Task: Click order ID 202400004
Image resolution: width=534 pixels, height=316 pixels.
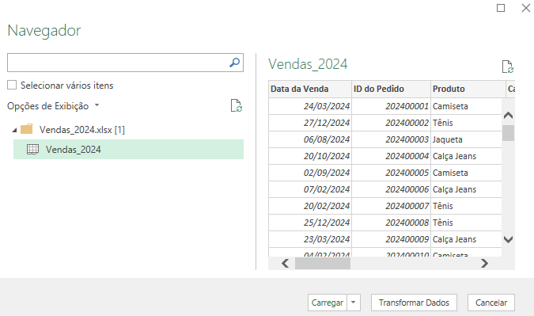Action: click(x=391, y=156)
